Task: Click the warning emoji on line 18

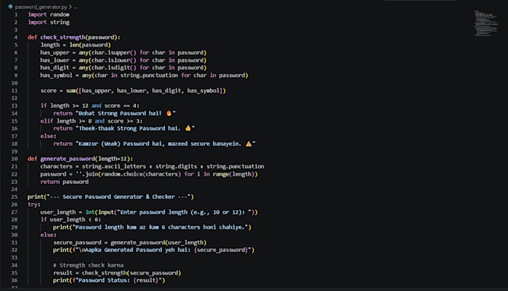Action: (249, 144)
